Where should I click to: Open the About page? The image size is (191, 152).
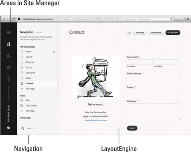pos(28,78)
